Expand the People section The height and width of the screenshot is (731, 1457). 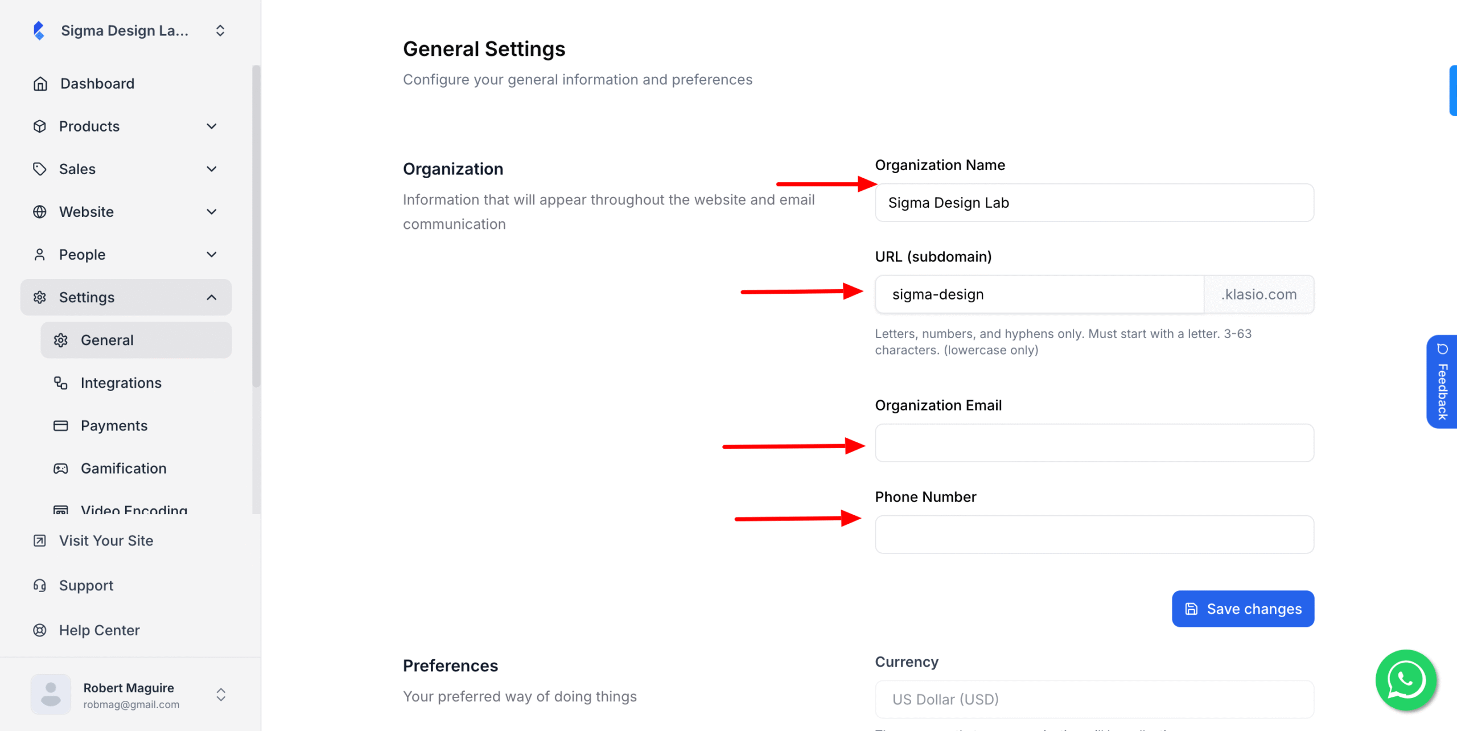tap(211, 254)
